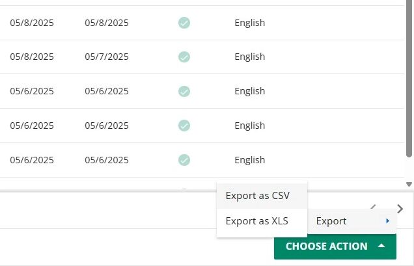Click the scrollbar down arrow
414x266 pixels.
click(409, 184)
